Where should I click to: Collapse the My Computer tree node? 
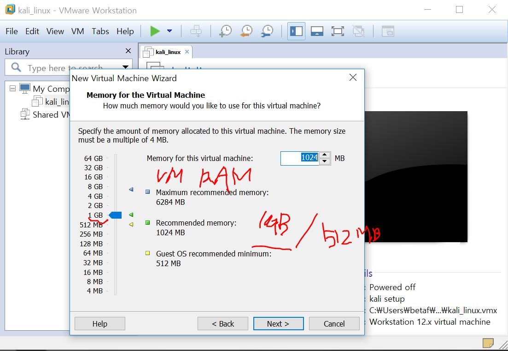12,88
